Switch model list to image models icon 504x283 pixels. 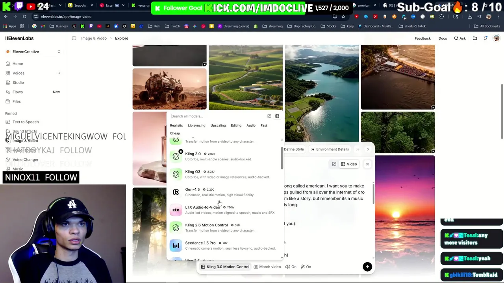(x=269, y=116)
